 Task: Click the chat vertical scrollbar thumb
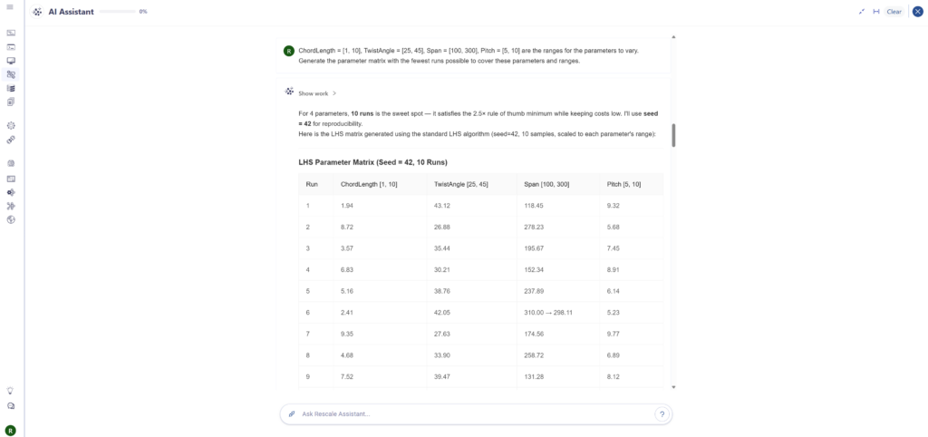click(x=673, y=136)
